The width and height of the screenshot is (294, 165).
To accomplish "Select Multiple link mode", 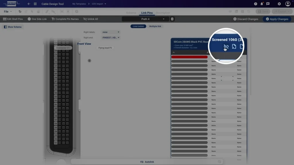I will (155, 26).
